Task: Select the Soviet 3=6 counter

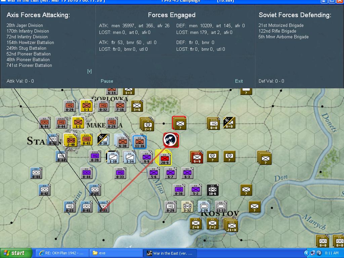Action: 137,106
